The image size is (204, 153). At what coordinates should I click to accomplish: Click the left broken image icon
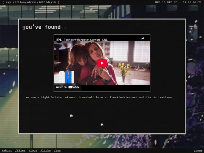pyautogui.click(x=71, y=116)
